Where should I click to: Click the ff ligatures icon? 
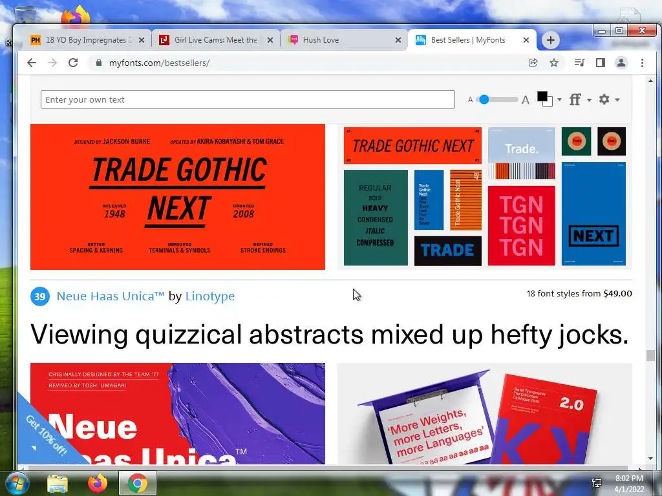575,99
